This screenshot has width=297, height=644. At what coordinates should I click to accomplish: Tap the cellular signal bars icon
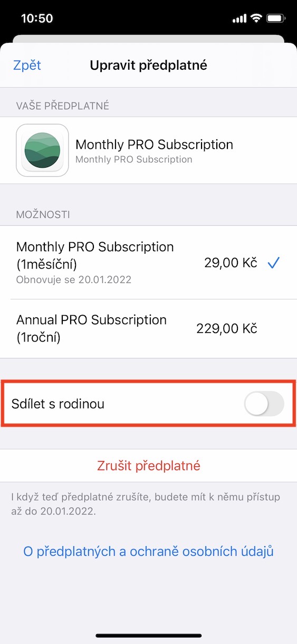[x=239, y=19]
